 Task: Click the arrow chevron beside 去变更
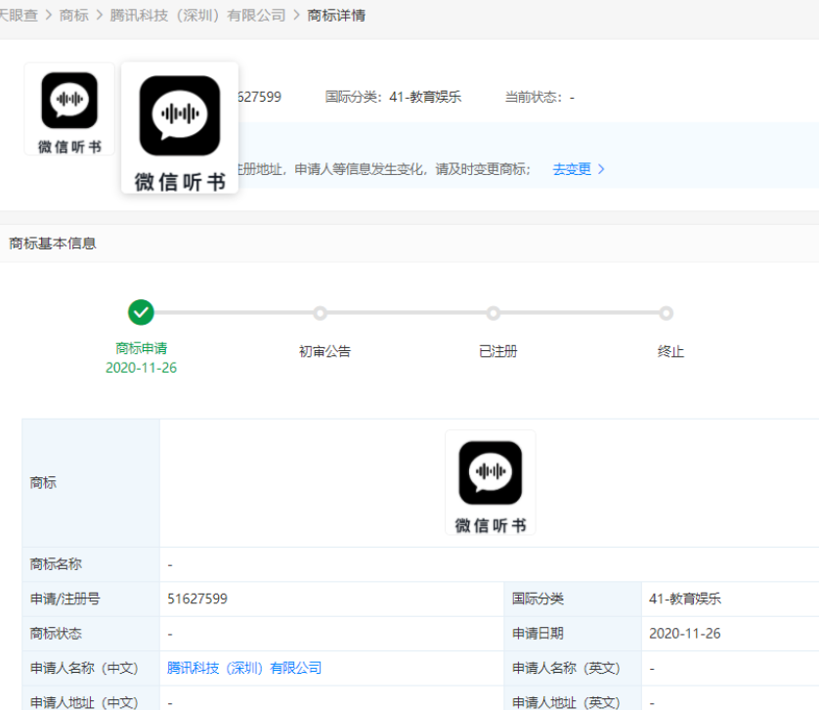pyautogui.click(x=601, y=169)
